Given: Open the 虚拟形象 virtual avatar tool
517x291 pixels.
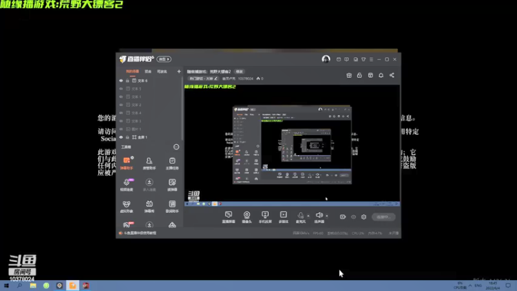Looking at the screenshot, I should (x=127, y=206).
